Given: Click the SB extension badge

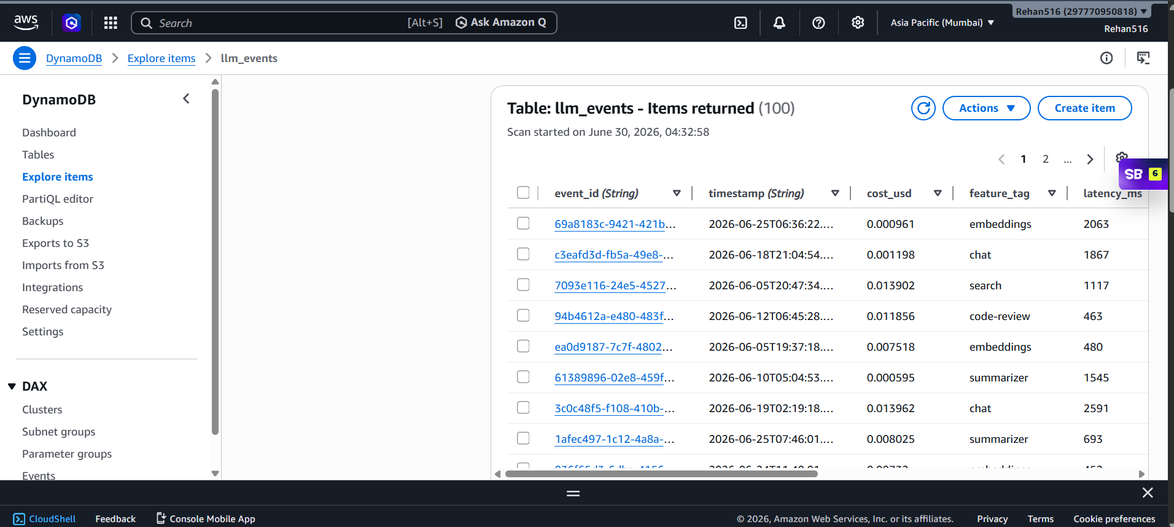Looking at the screenshot, I should coord(1143,174).
